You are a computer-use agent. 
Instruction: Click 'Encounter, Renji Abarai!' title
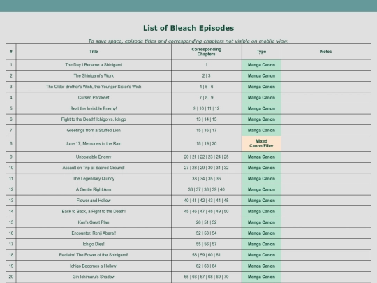coord(94,233)
